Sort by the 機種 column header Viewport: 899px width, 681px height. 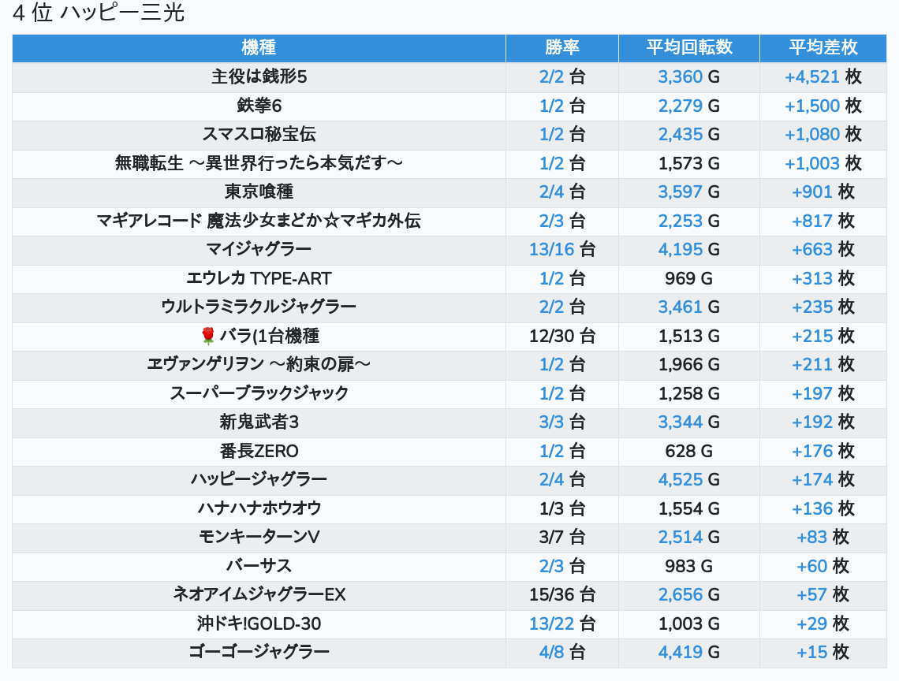point(259,47)
